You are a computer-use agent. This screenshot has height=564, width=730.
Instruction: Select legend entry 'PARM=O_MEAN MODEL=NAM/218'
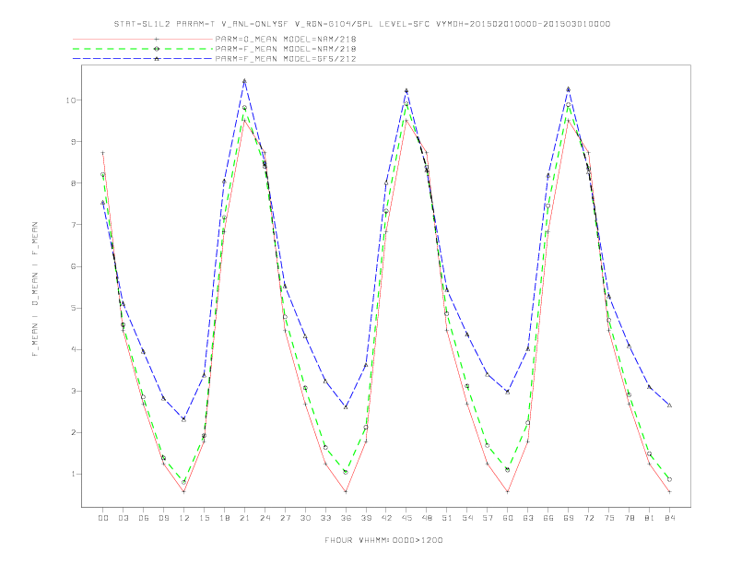click(286, 39)
